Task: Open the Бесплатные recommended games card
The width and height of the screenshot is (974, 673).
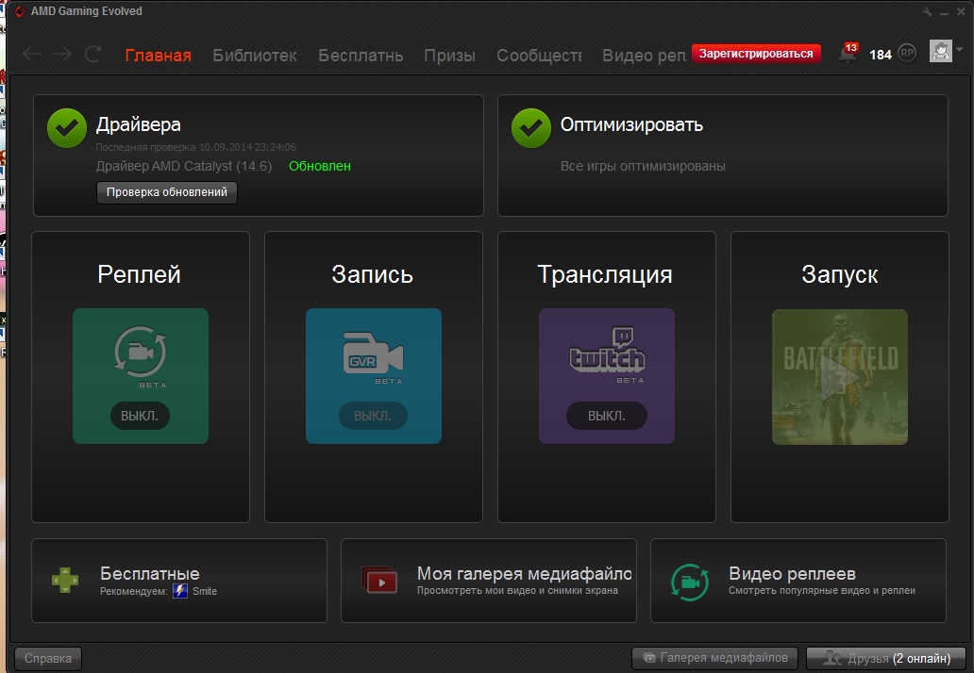Action: (179, 581)
